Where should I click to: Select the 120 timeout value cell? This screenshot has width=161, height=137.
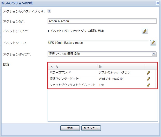[101, 85]
